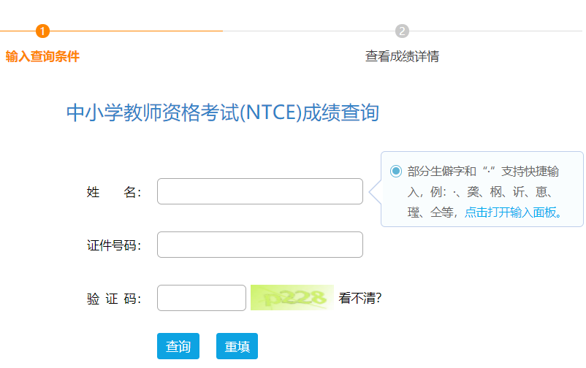Click the page title 中小学教师资格考试(NTCE)成绩查询
Viewport: 586px width, 368px height.
(x=223, y=112)
